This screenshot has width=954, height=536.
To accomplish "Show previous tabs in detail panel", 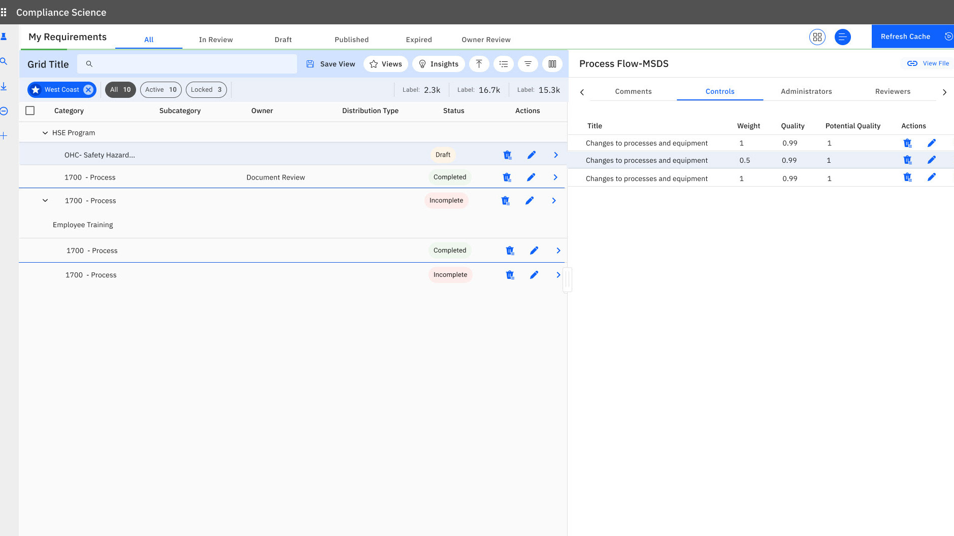I will [582, 92].
